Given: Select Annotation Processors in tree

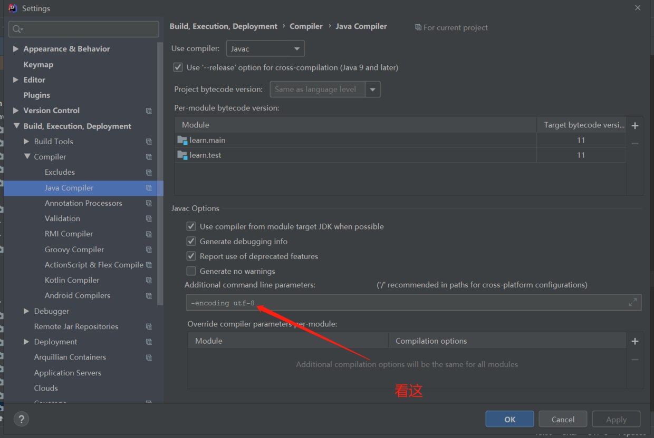Looking at the screenshot, I should 83,203.
